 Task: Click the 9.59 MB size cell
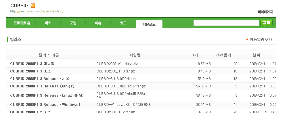tap(204, 64)
